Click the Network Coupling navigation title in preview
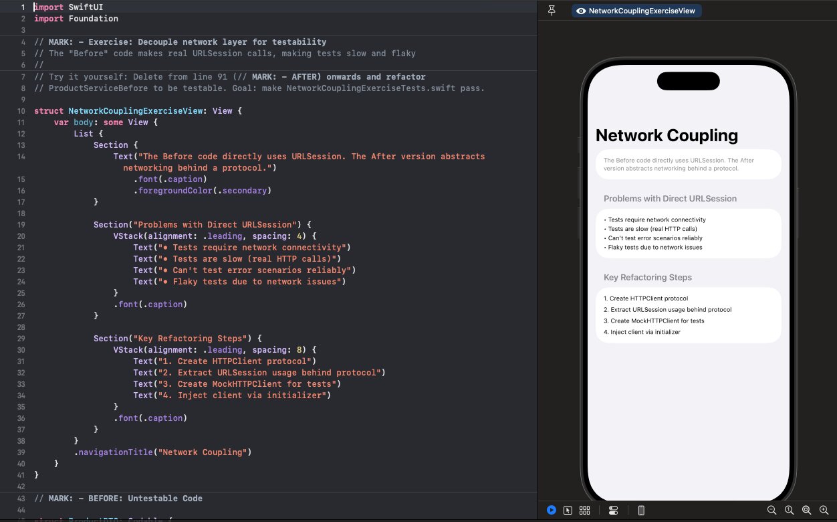The image size is (837, 522). (666, 135)
